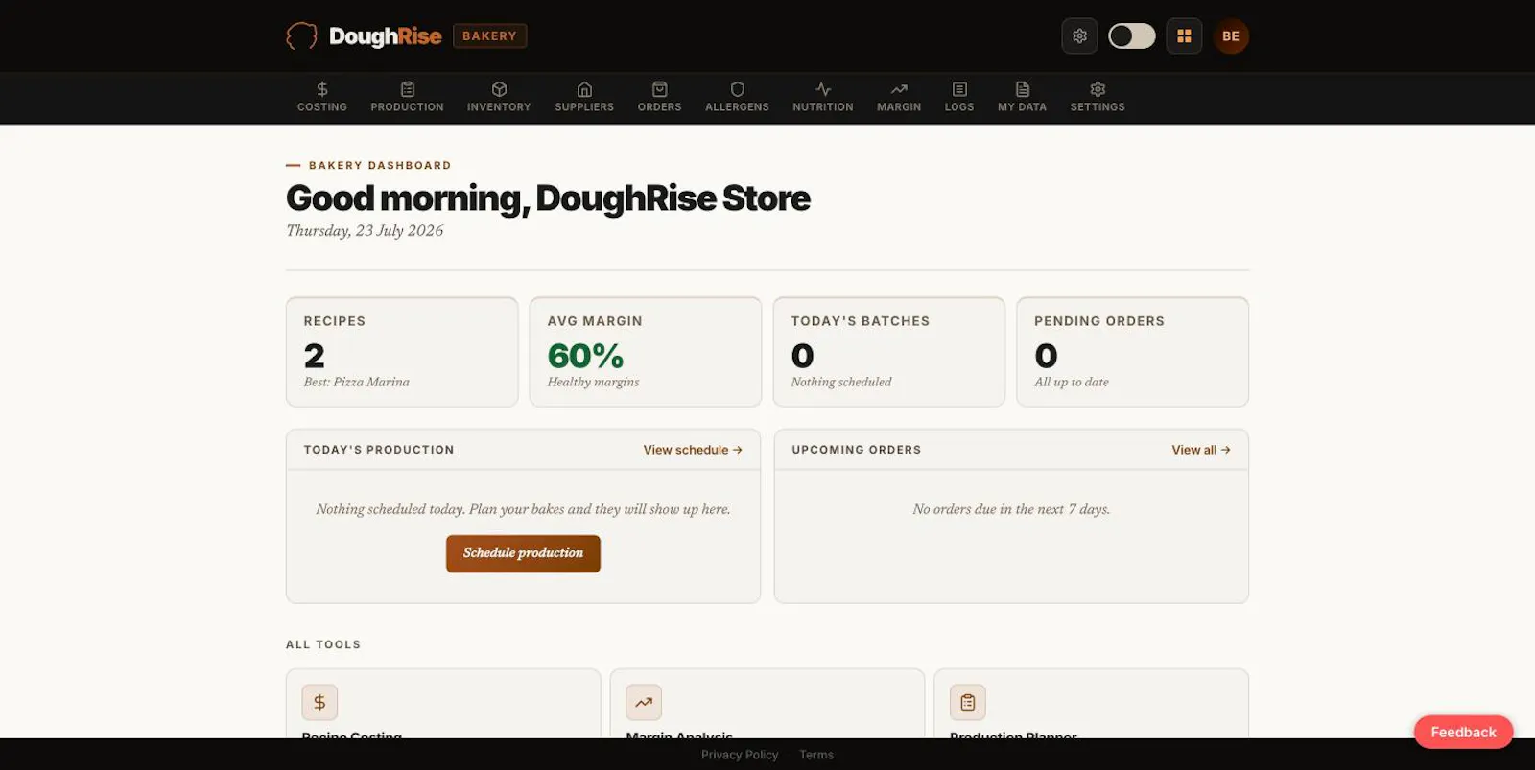Click "Thursday, 23 July 2026" date text
Screen dimensions: 1535x770
pos(365,230)
